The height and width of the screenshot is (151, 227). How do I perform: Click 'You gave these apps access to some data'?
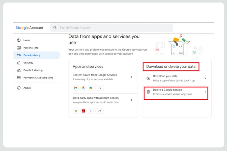pyautogui.click(x=96, y=102)
